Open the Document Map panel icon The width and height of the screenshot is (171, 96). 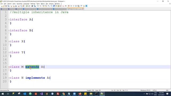(x=59, y=6)
